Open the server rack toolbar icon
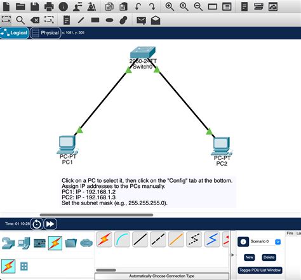 [x=258, y=6]
